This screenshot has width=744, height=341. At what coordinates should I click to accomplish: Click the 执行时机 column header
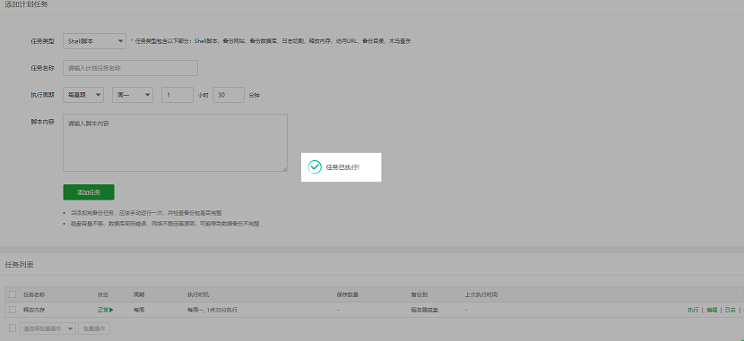[198, 294]
